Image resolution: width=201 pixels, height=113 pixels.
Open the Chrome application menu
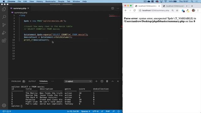point(11,1)
